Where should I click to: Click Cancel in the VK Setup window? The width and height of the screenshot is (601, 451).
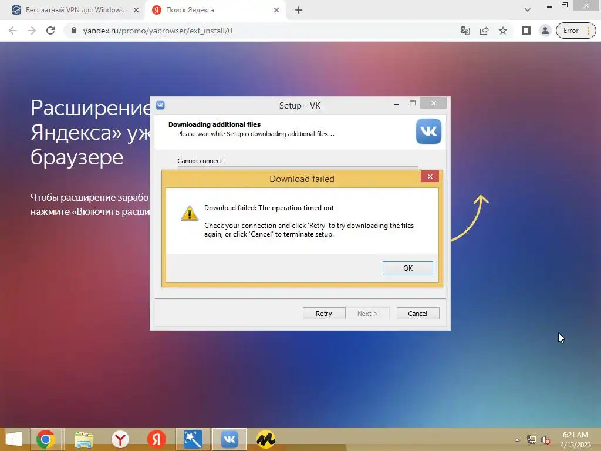(x=417, y=314)
